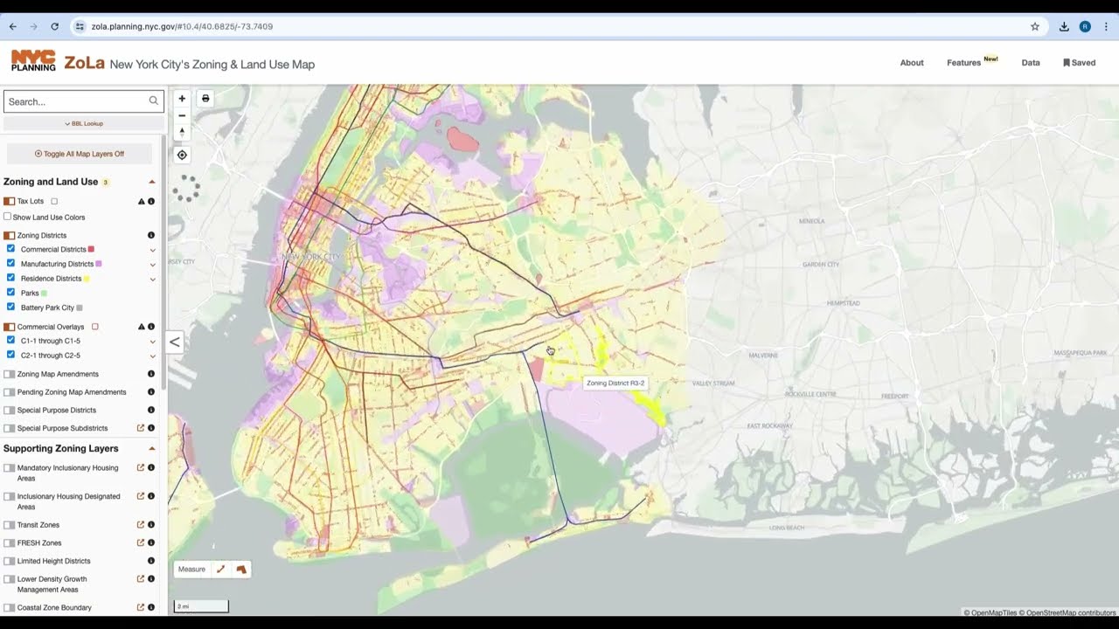Open info icon for Commercial Overlays
Viewport: 1119px width, 629px height.
pyautogui.click(x=151, y=327)
